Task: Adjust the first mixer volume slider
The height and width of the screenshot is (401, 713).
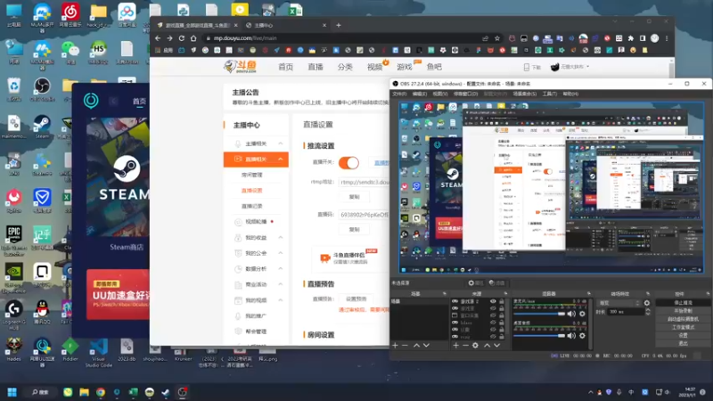Action: [539, 314]
